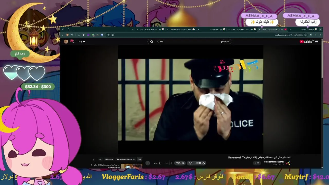Click the purple extension icon in toolbar
Image resolution: width=329 pixels, height=185 pixels.
(x=88, y=35)
